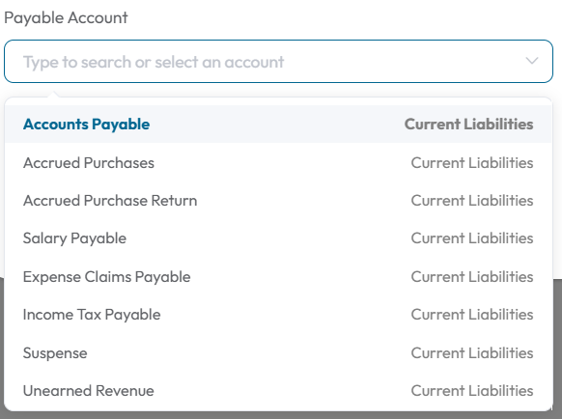The height and width of the screenshot is (419, 562).
Task: Focus the account search input field
Action: click(278, 61)
